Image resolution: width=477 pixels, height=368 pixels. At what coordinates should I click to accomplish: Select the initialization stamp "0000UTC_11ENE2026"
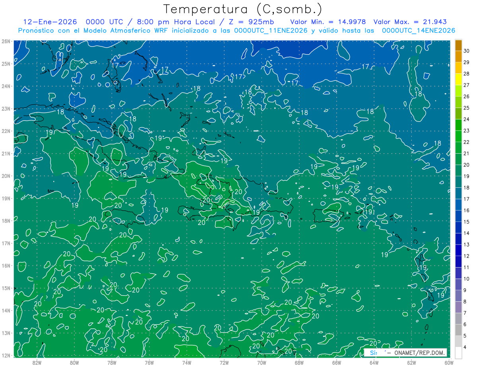(271, 31)
